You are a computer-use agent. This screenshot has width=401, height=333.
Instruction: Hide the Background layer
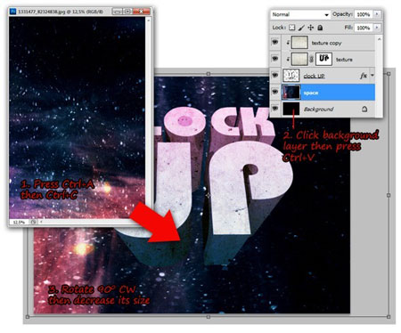(275, 109)
